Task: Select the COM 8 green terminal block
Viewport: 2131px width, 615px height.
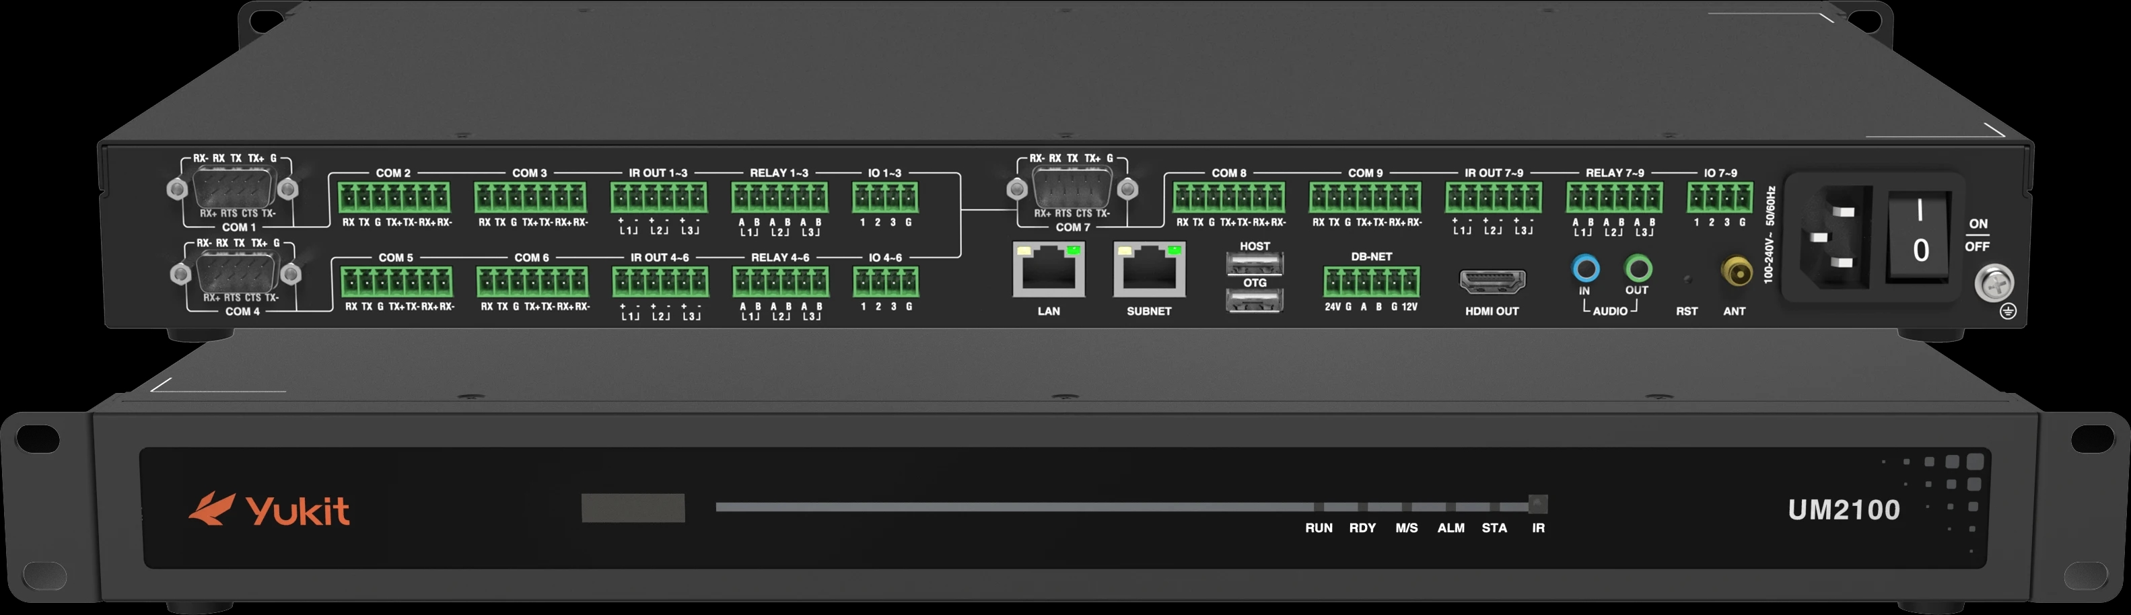Action: [x=1229, y=198]
